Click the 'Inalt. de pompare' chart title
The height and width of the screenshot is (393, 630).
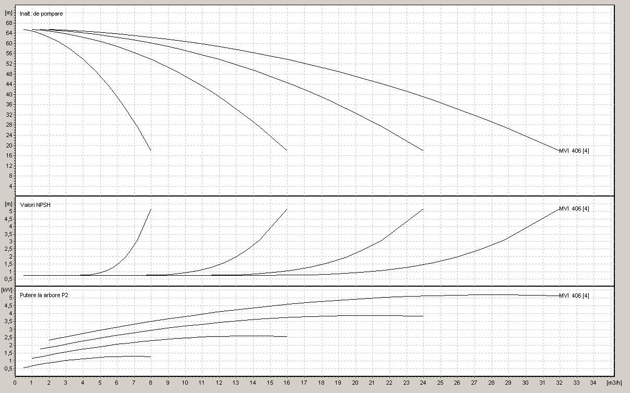(x=41, y=14)
